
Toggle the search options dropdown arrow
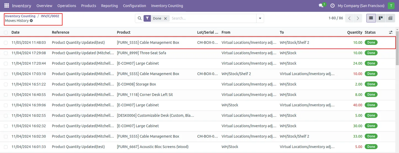click(260, 18)
